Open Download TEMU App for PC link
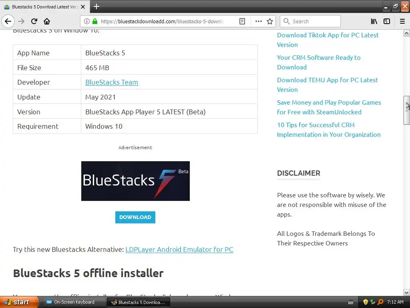 click(328, 85)
